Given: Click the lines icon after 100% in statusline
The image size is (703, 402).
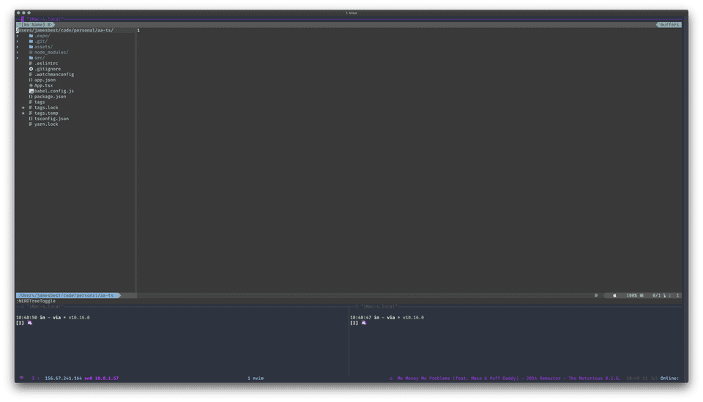Looking at the screenshot, I should [x=641, y=295].
